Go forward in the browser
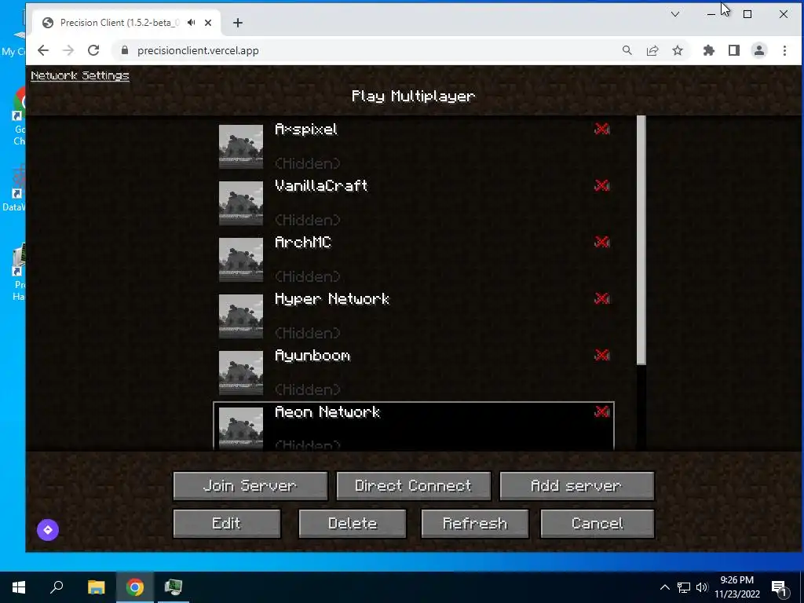This screenshot has height=603, width=804. click(68, 50)
